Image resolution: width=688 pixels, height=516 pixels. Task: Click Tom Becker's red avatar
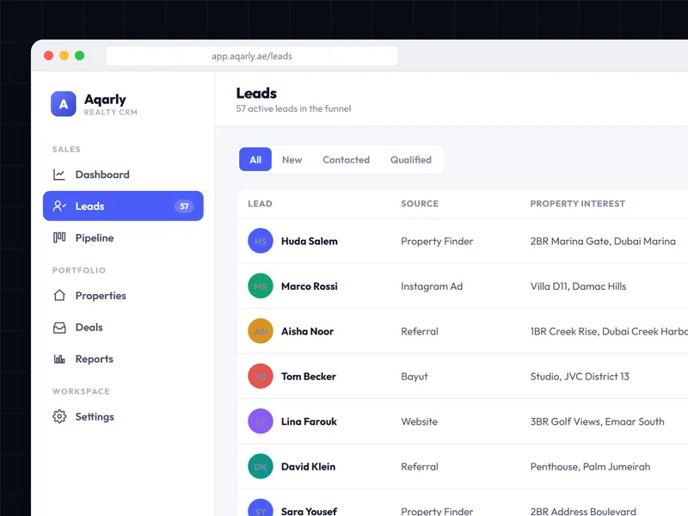point(261,377)
